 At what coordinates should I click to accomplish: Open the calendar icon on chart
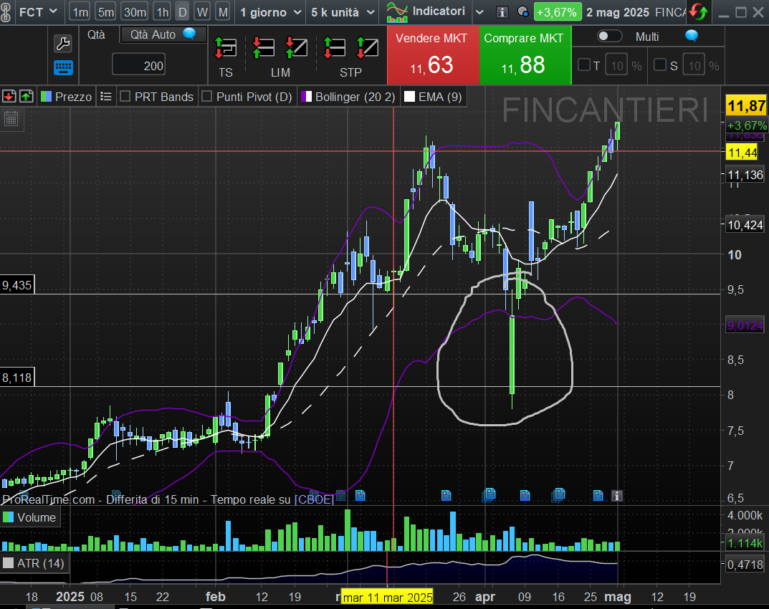coord(11,119)
